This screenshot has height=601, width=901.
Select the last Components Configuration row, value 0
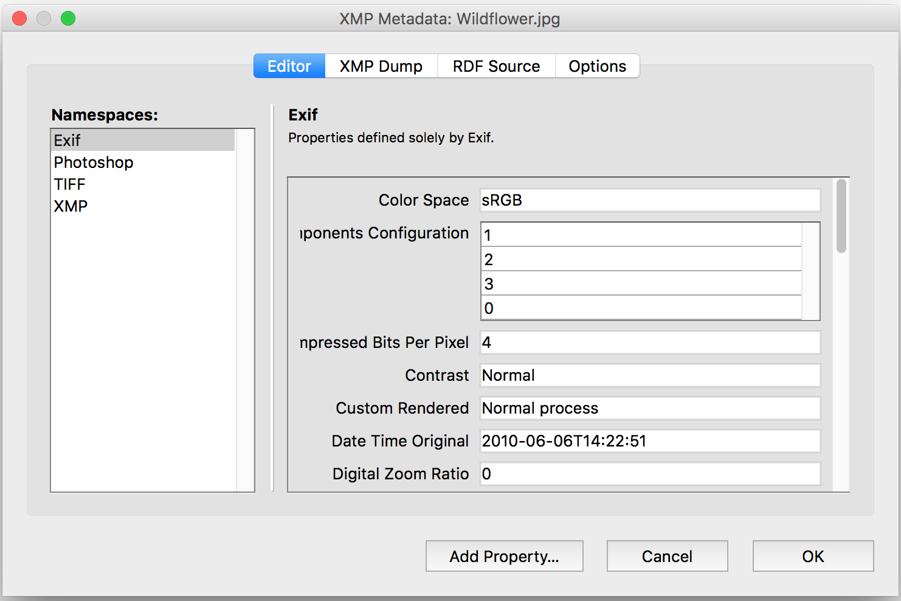[642, 308]
